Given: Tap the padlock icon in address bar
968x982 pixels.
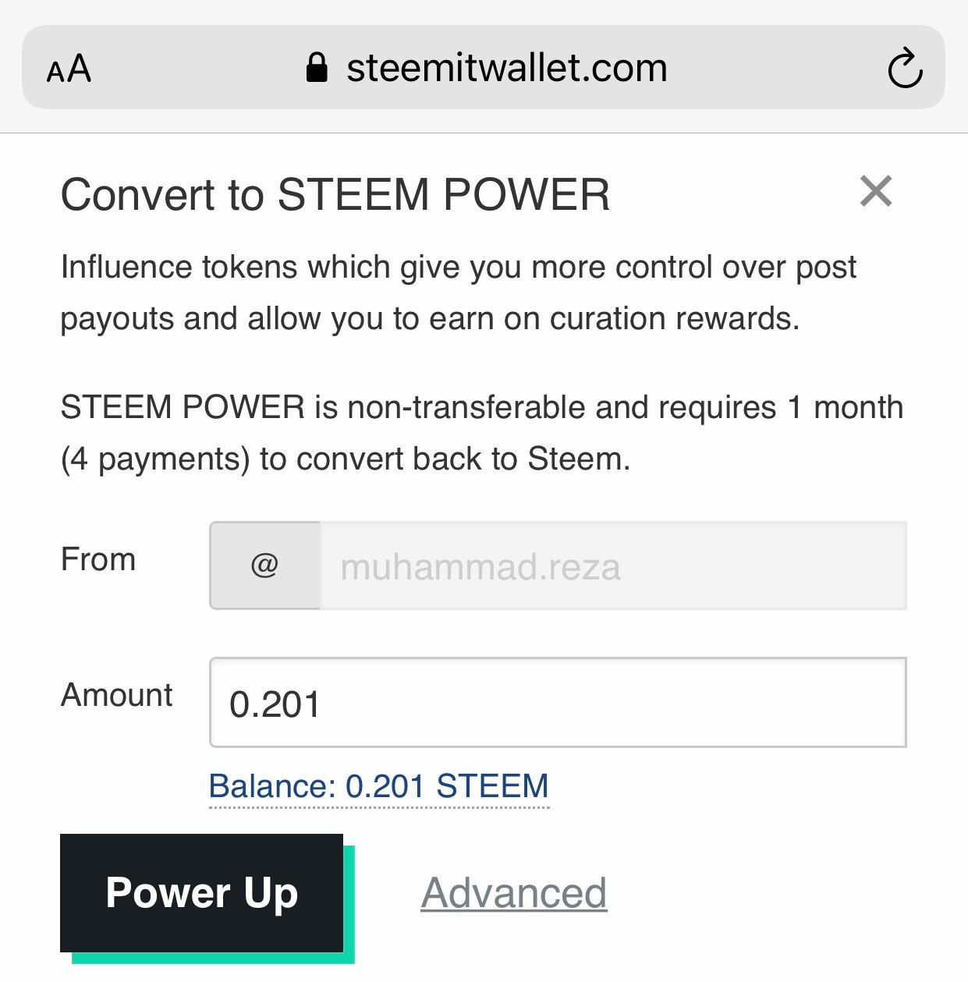Looking at the screenshot, I should tap(316, 68).
